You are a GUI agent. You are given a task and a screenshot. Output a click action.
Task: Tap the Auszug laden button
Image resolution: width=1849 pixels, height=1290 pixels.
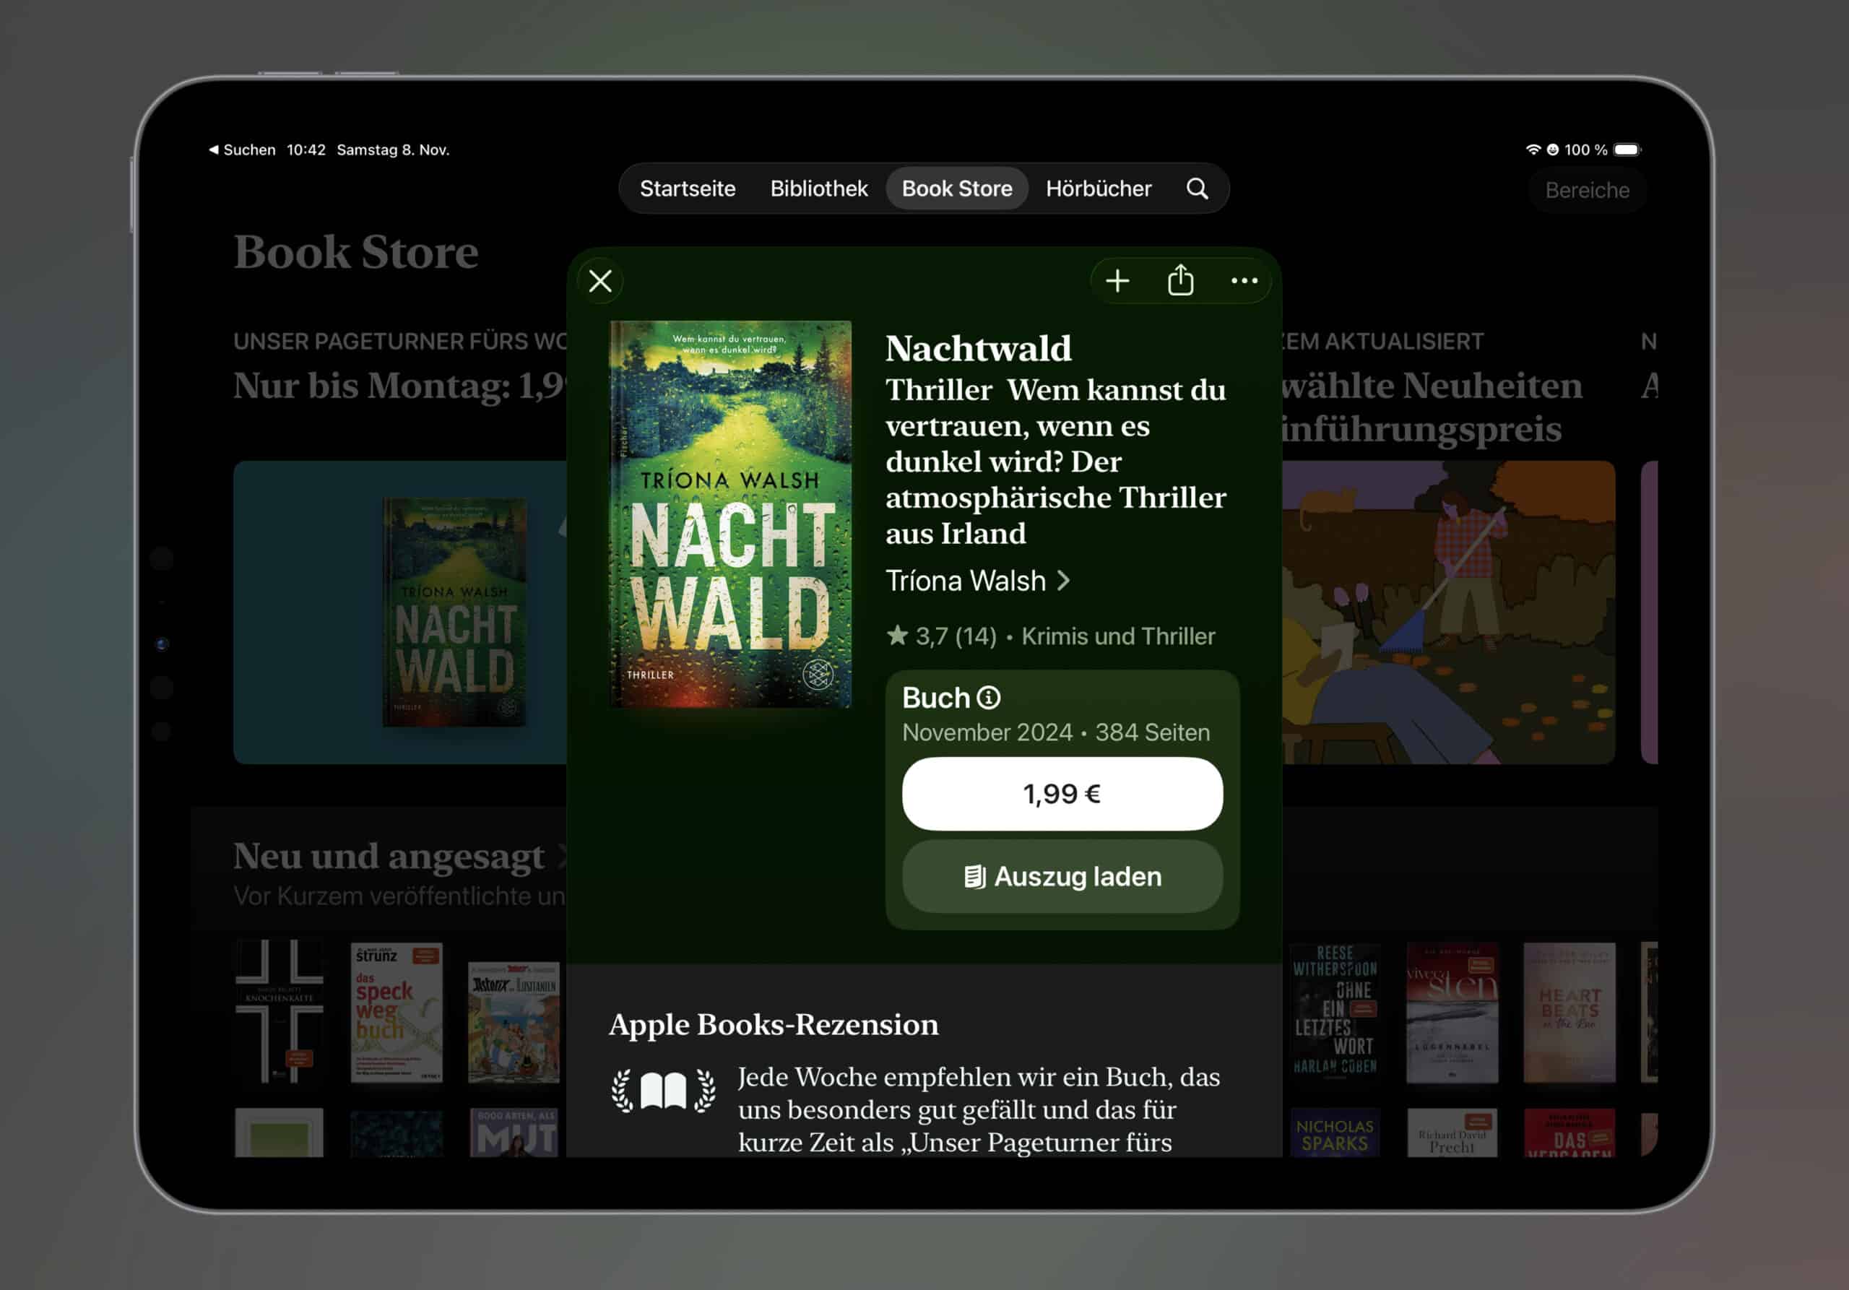coord(1062,876)
